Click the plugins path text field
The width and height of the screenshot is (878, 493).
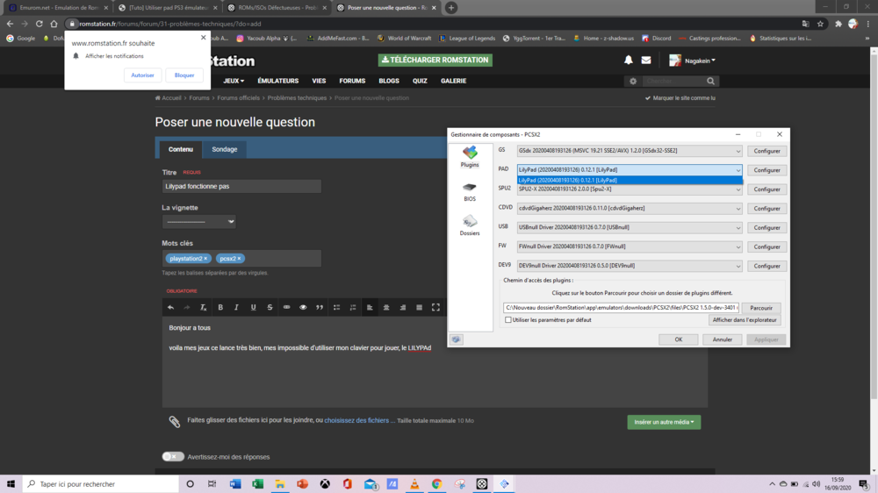(621, 308)
